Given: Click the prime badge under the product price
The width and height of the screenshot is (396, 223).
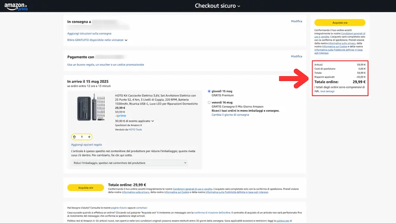Looking at the screenshot, I should click(120, 116).
